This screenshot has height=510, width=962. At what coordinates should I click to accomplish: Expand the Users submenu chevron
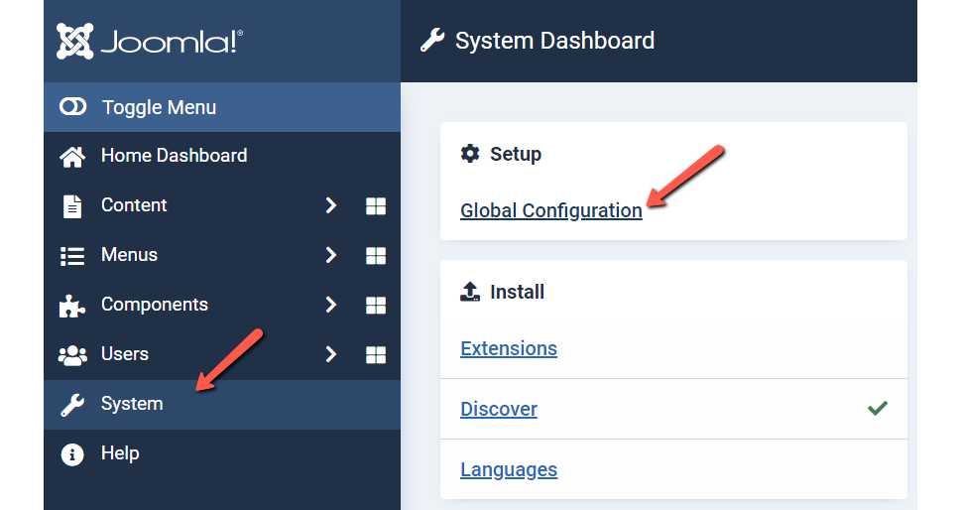pyautogui.click(x=330, y=355)
